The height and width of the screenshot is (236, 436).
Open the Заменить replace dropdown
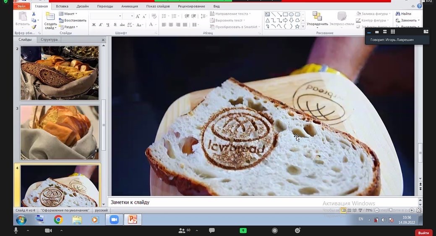(407, 20)
